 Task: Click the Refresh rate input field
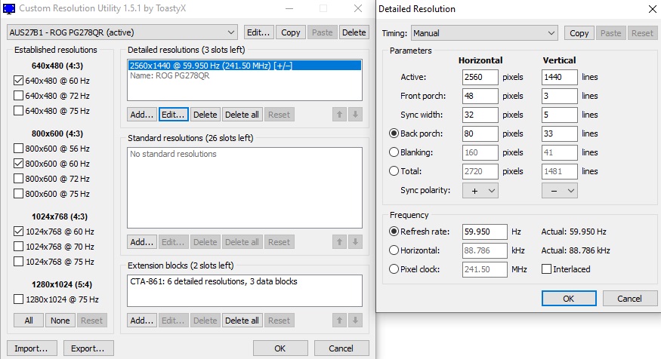coord(478,232)
